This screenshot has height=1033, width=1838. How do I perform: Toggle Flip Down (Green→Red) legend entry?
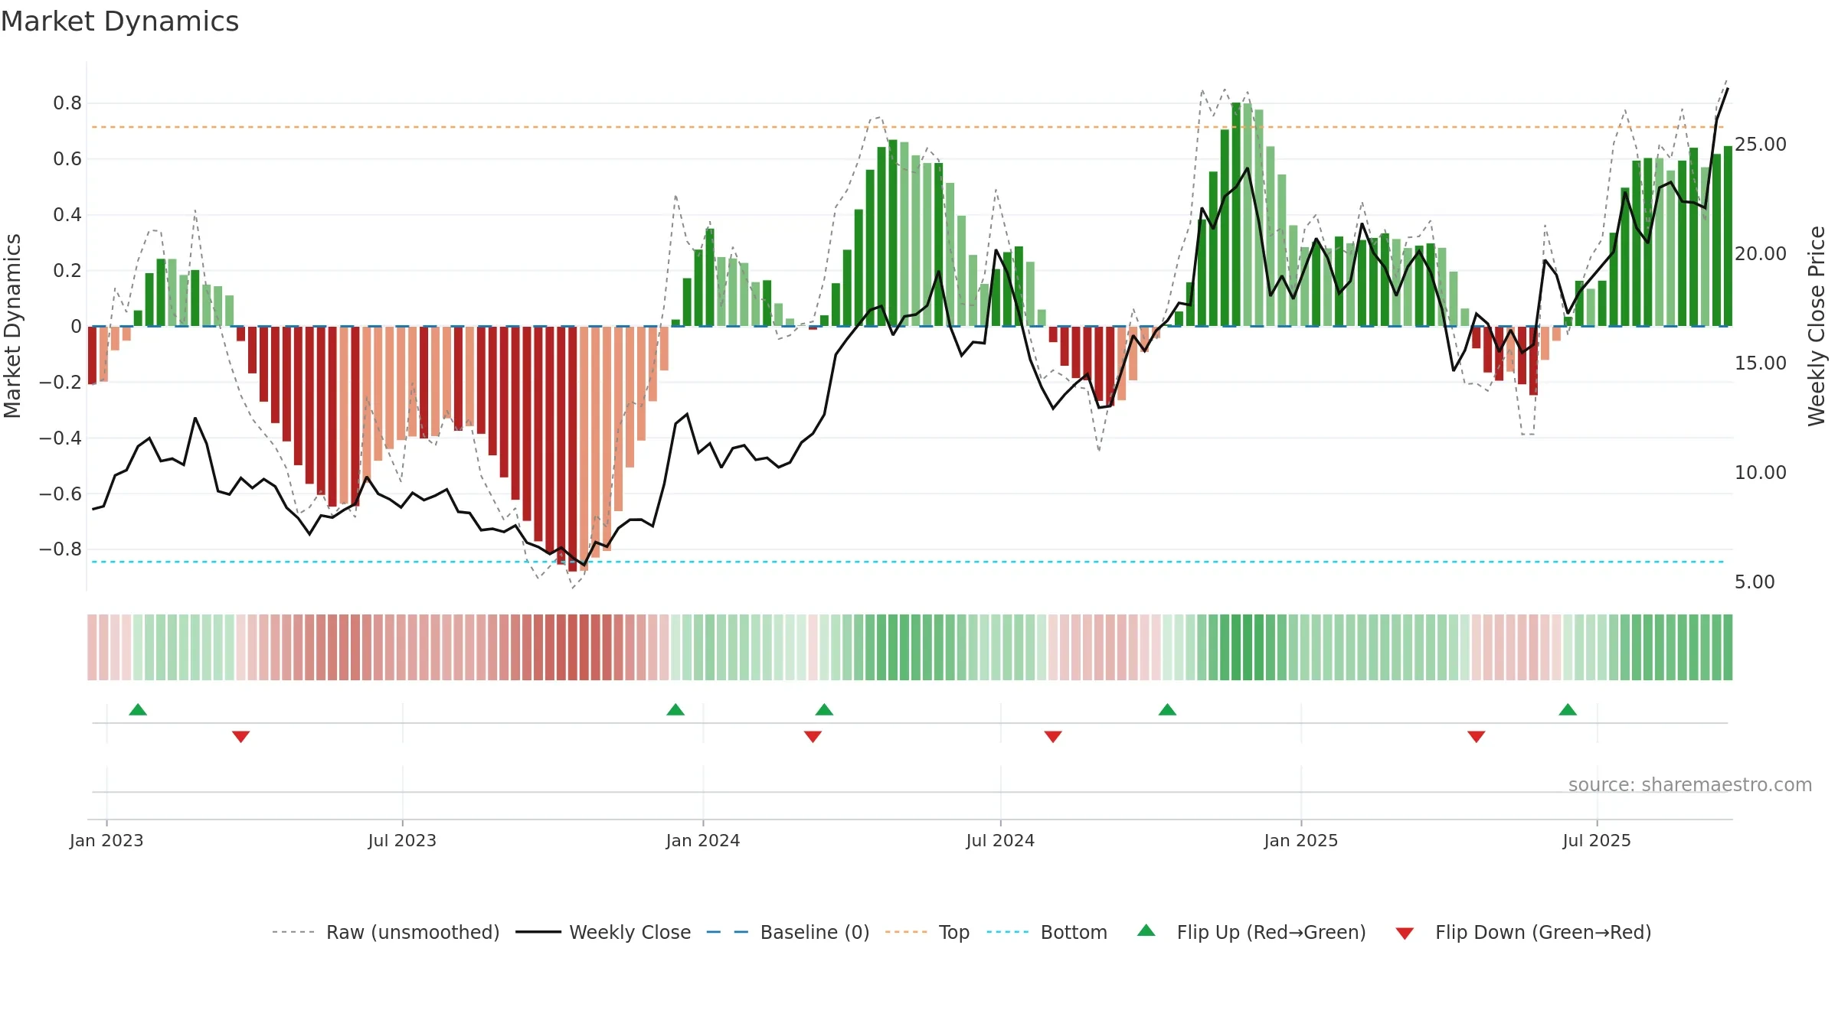[x=1523, y=932]
